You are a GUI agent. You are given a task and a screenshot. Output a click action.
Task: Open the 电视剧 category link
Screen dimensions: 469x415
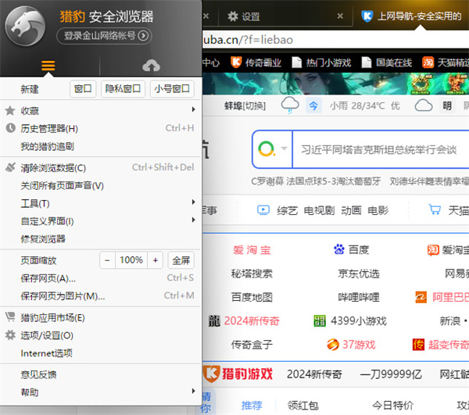coord(319,210)
